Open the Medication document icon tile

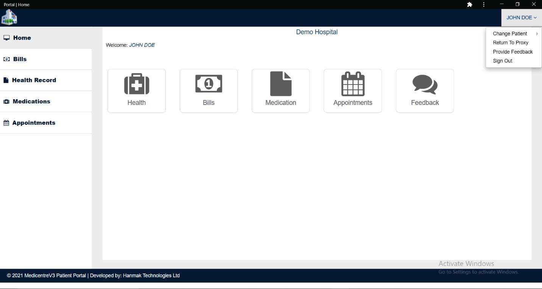pos(280,91)
